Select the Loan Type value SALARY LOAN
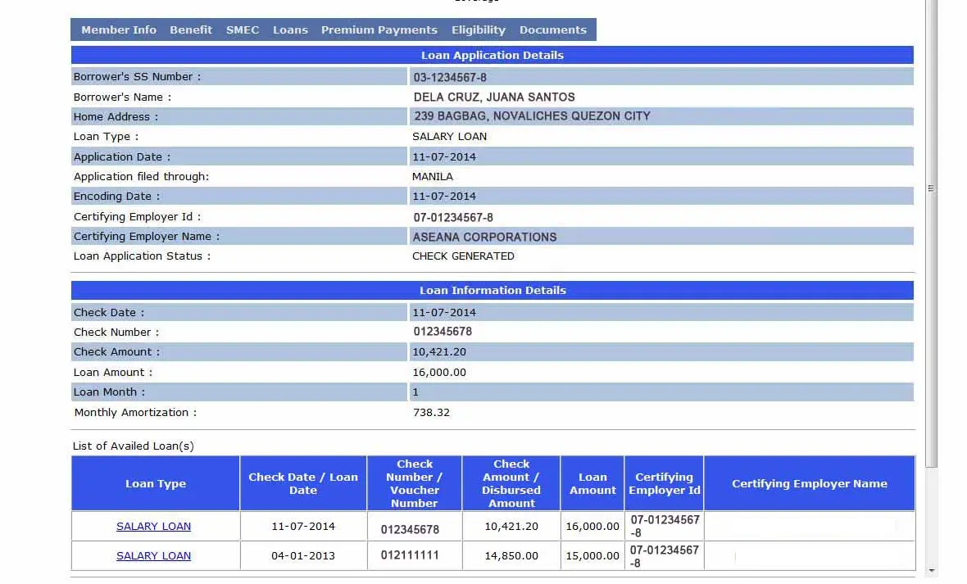Image resolution: width=967 pixels, height=584 pixels. click(x=449, y=136)
